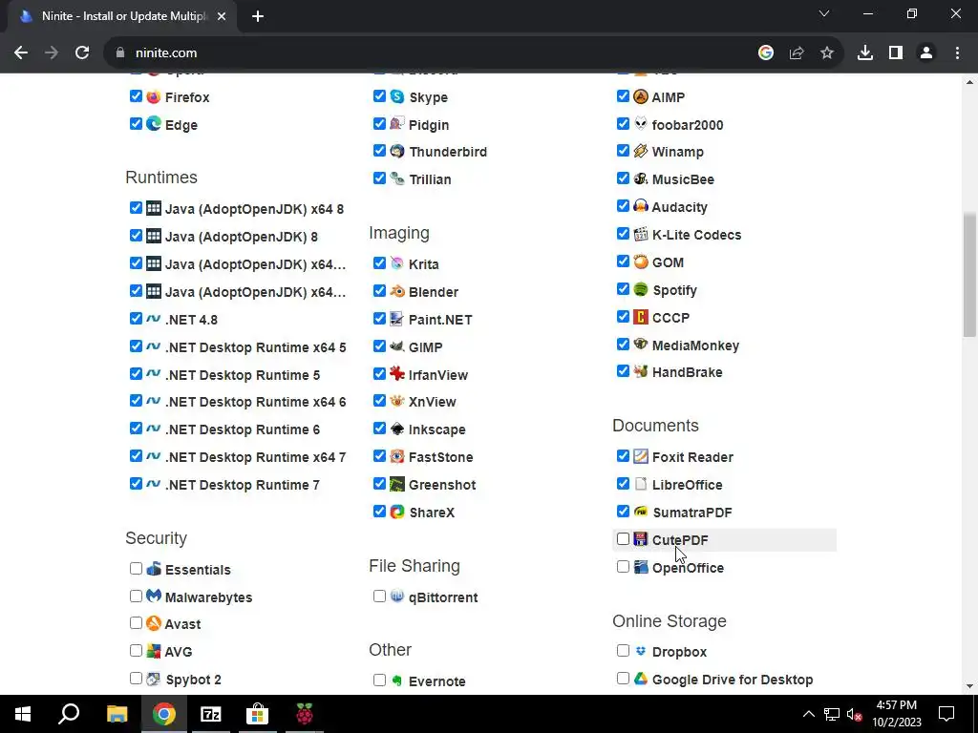Click the IrfanView icon

tap(397, 374)
